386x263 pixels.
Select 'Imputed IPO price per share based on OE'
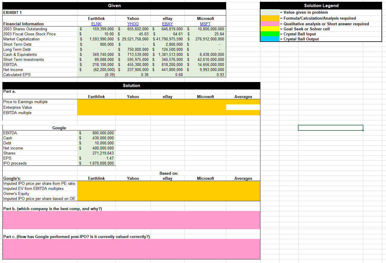(x=39, y=199)
